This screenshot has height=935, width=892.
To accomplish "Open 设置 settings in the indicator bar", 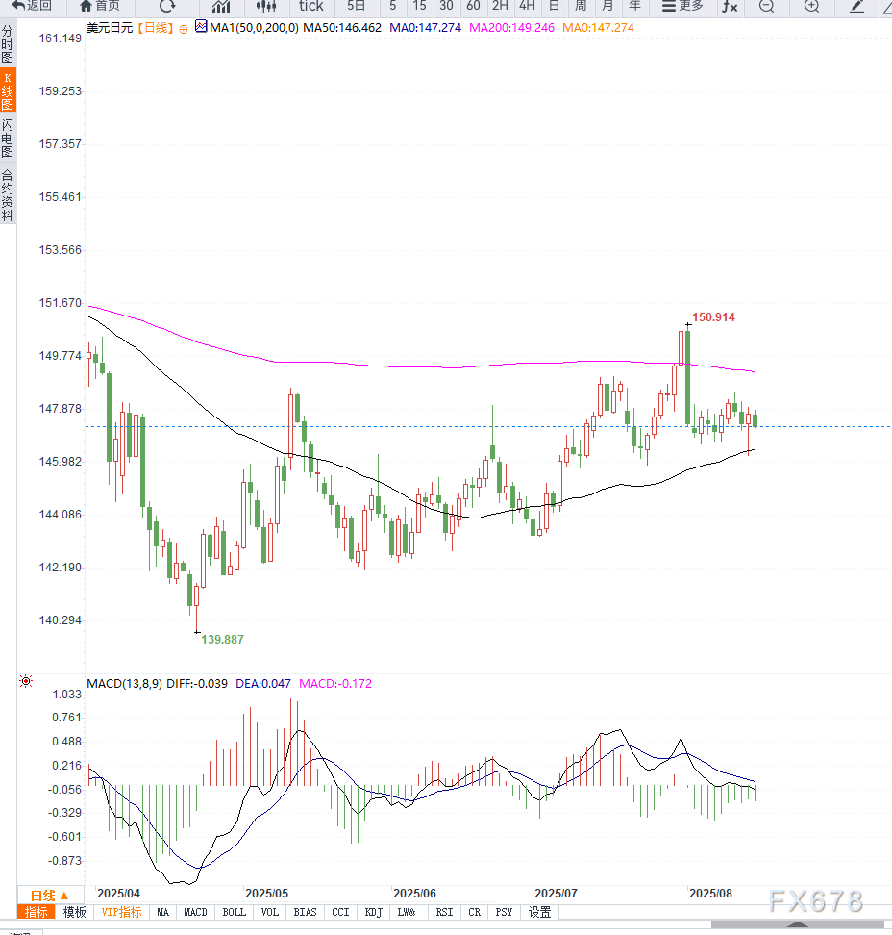I will pos(540,912).
